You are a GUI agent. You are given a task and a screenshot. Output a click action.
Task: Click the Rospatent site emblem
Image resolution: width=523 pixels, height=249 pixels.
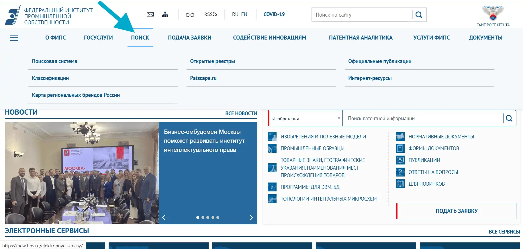pyautogui.click(x=493, y=13)
